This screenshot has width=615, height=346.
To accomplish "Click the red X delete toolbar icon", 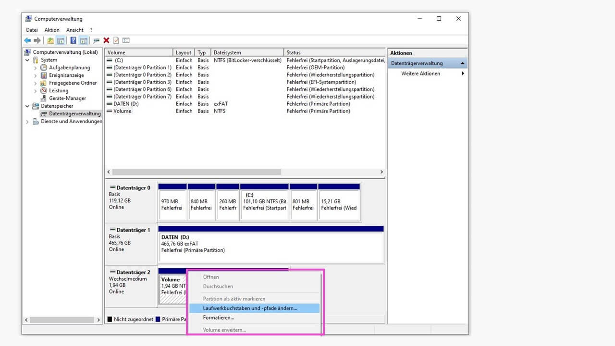I will [106, 40].
